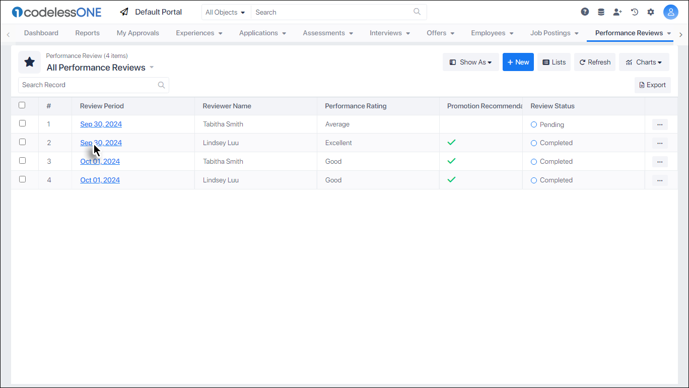Click the database icon near the profile avatar
689x388 pixels.
point(601,11)
